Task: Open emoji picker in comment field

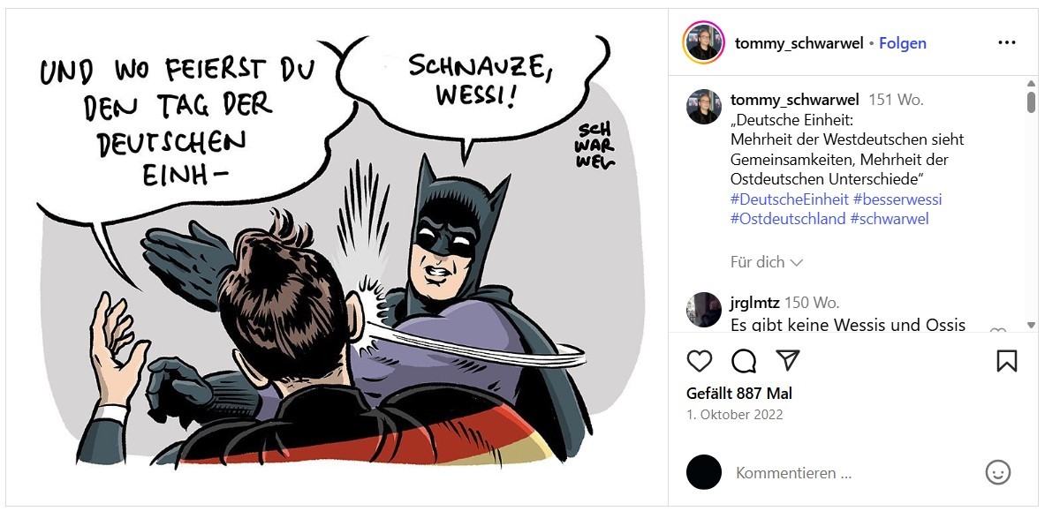Action: click(x=997, y=472)
